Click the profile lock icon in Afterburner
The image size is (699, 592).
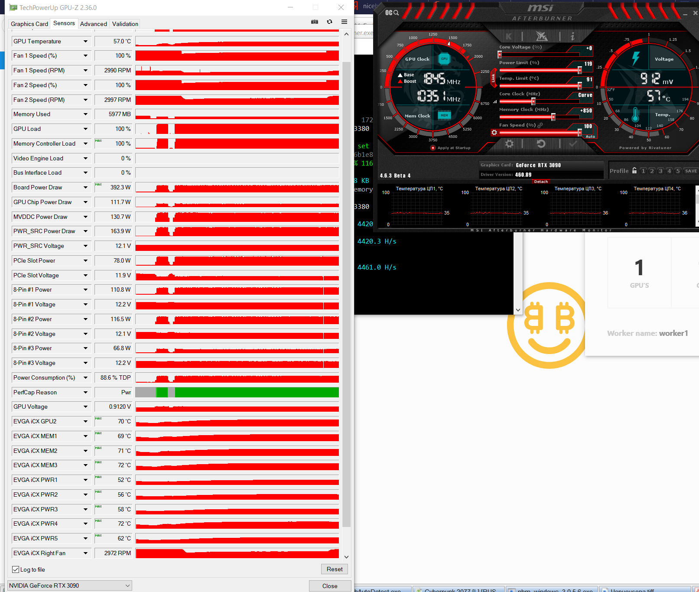point(634,170)
